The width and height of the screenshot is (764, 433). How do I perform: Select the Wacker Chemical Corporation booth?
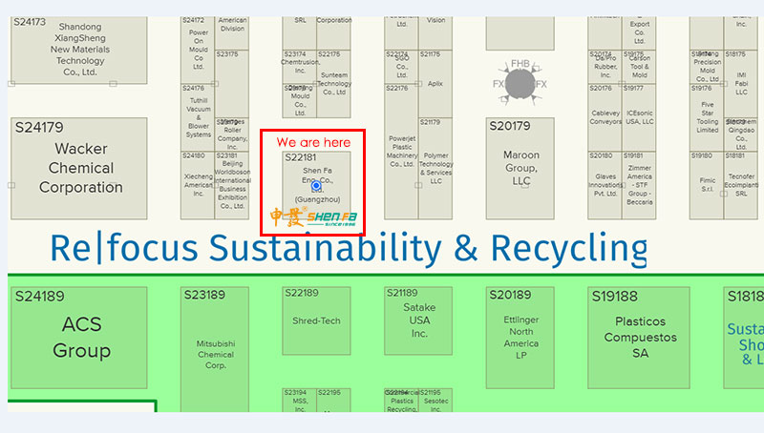coord(81,167)
